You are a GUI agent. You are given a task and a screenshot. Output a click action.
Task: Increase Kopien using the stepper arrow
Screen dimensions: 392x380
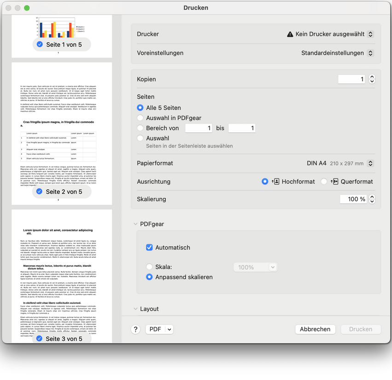[372, 77]
